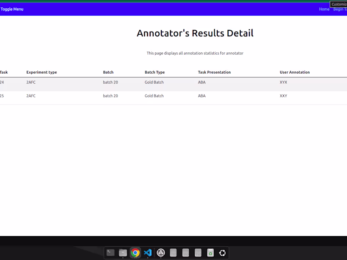Select the task 24 cell

pyautogui.click(x=2, y=82)
